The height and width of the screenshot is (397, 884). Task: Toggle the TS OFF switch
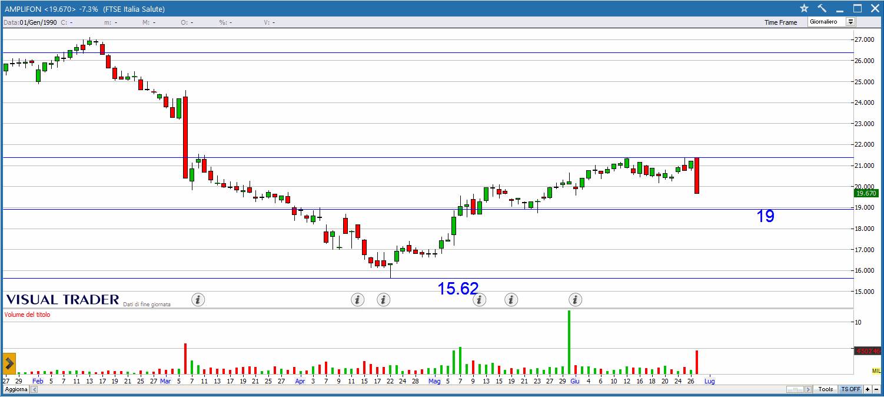[x=850, y=389]
